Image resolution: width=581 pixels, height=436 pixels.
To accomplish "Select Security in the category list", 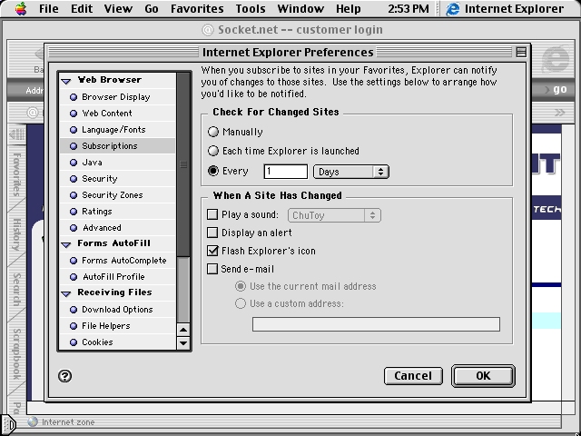I will click(x=117, y=179).
